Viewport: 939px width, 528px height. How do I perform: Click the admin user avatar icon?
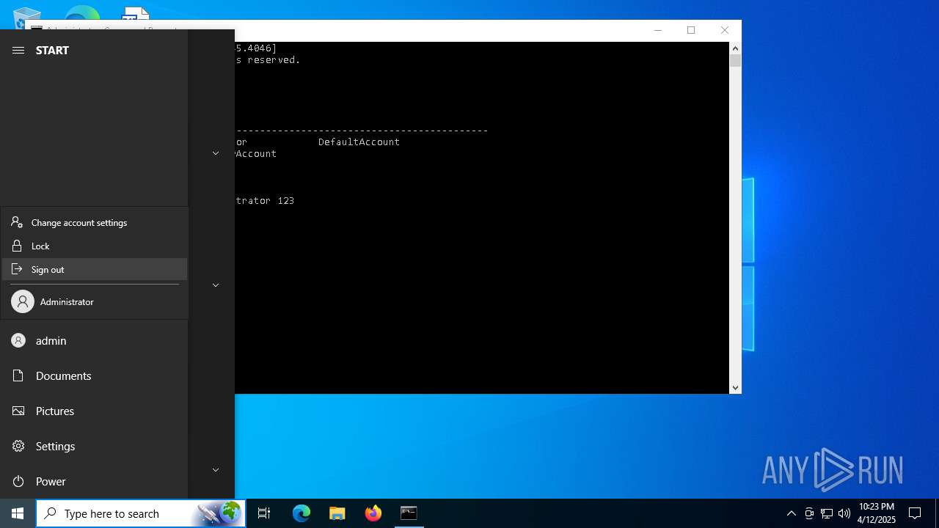click(18, 340)
